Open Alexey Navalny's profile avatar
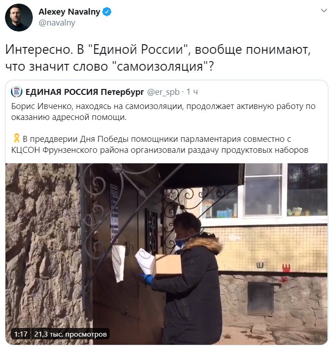Viewport: 332px width, 348px height. (19, 17)
